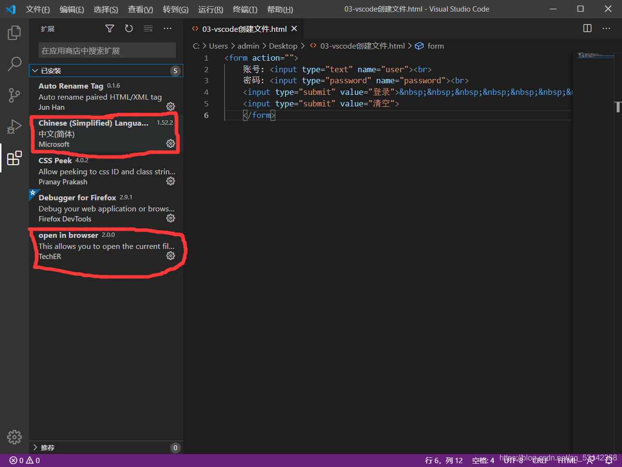The width and height of the screenshot is (622, 467).
Task: Select open in browser extension
Action: click(106, 246)
